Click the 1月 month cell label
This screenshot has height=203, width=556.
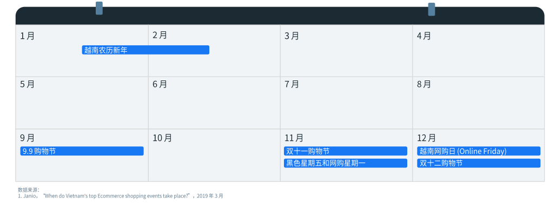pyautogui.click(x=27, y=36)
